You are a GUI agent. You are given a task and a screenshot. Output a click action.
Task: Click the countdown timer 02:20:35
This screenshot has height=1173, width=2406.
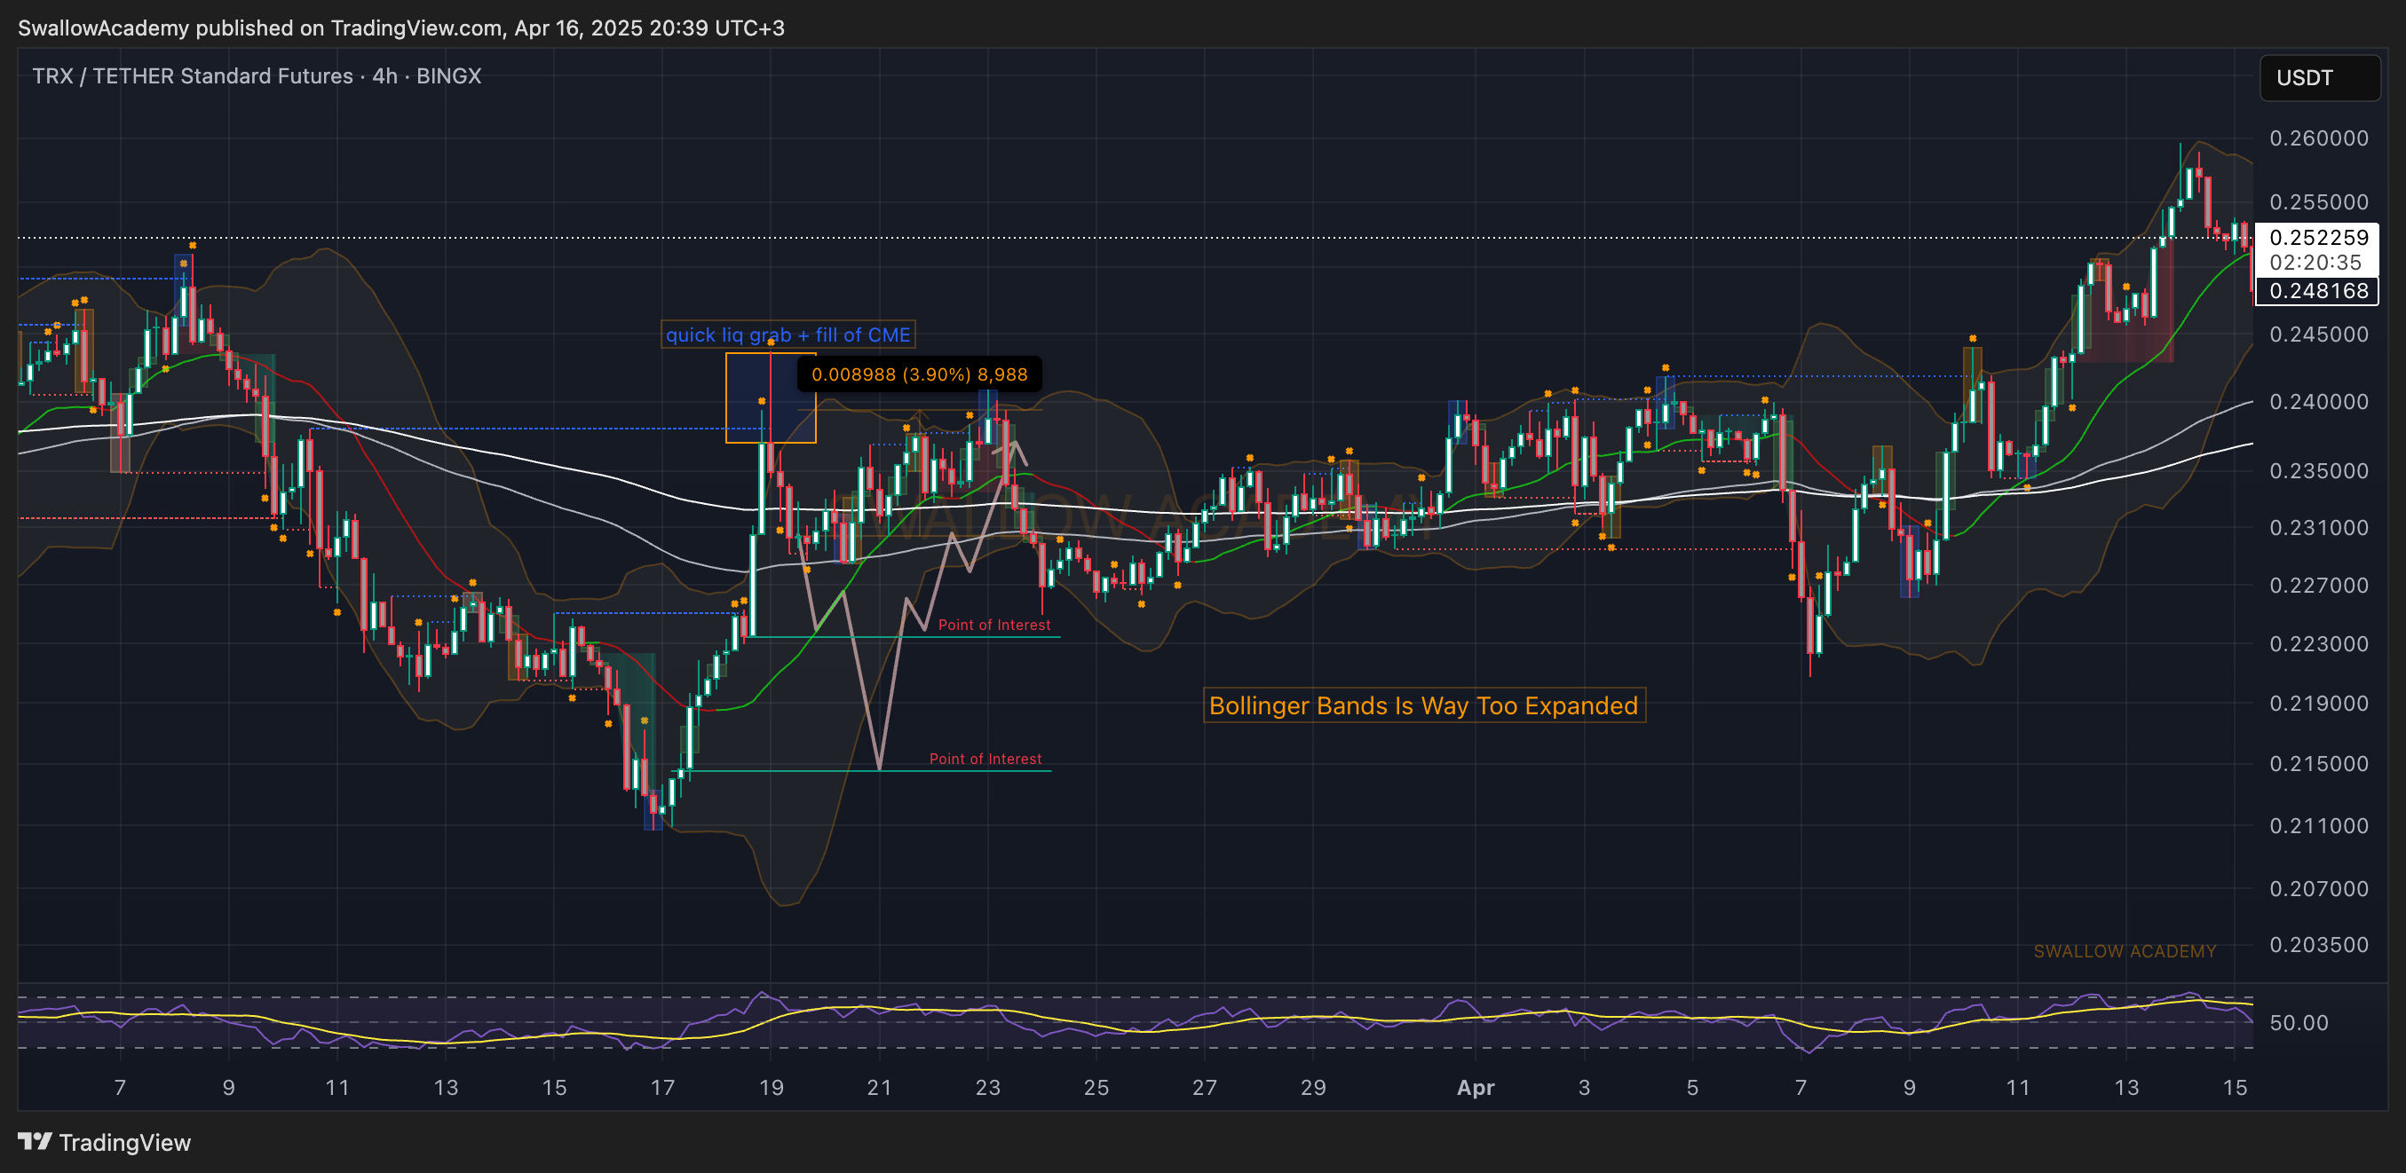pyautogui.click(x=2315, y=263)
